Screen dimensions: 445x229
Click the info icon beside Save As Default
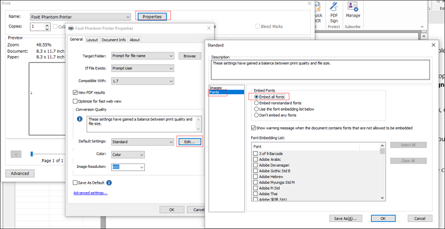[109, 183]
